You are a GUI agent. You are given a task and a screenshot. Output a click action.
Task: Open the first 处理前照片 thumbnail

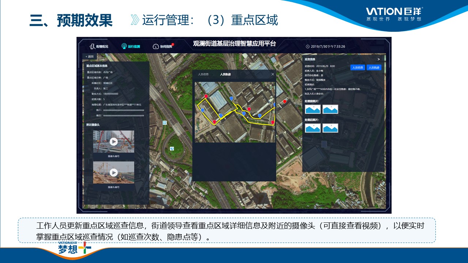[313, 109]
